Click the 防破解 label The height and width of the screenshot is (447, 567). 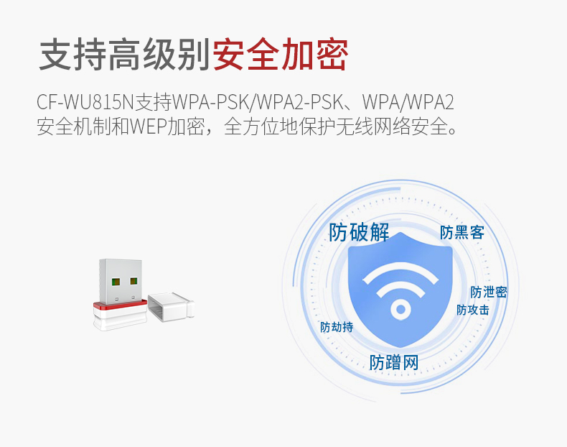coord(359,232)
